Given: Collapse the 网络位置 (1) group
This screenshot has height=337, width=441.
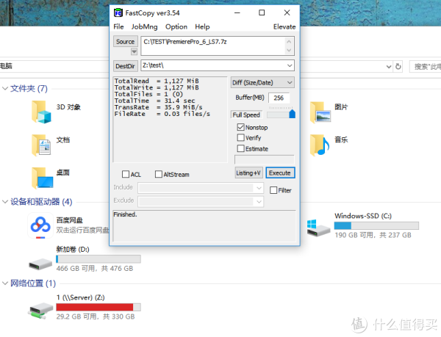Looking at the screenshot, I should coord(5,283).
